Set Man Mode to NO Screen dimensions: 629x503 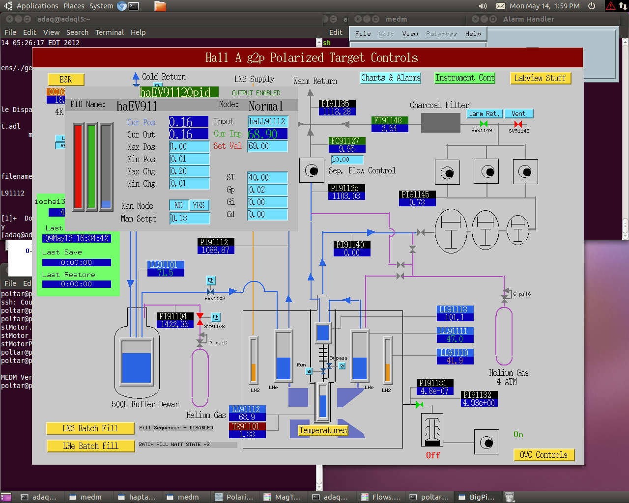[x=179, y=205]
